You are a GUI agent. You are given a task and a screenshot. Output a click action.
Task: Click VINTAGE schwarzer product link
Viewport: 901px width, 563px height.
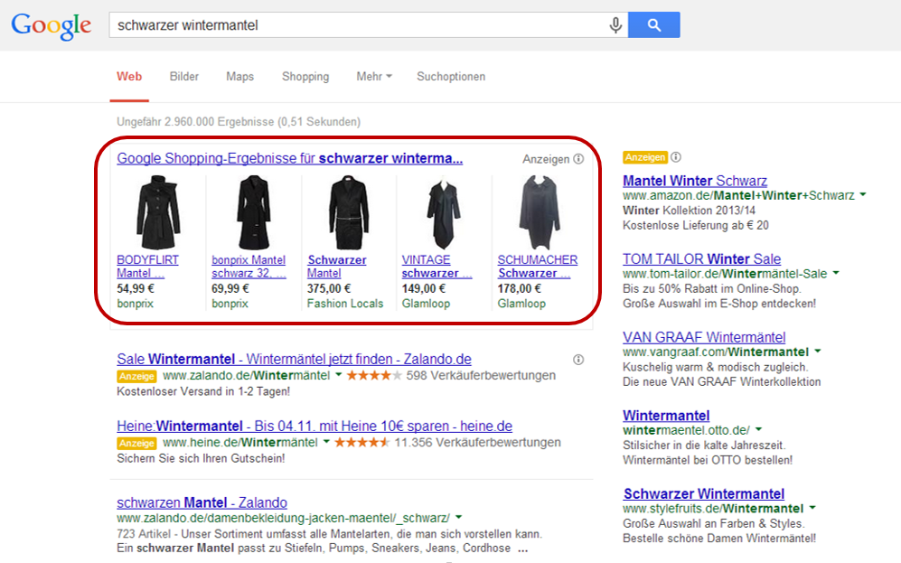[x=436, y=267]
